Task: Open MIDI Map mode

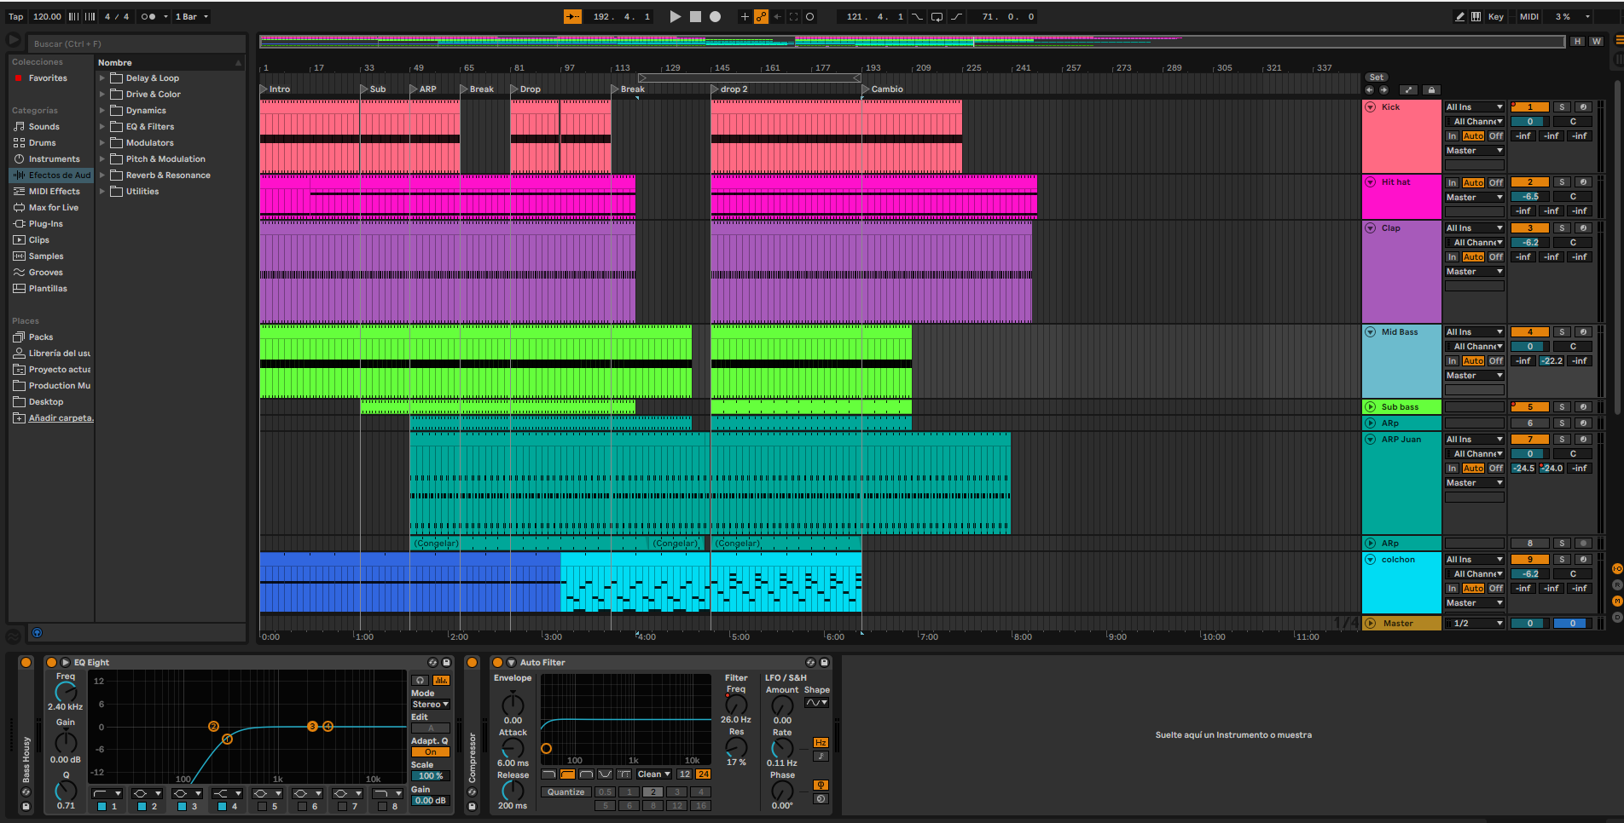Action: coord(1529,16)
